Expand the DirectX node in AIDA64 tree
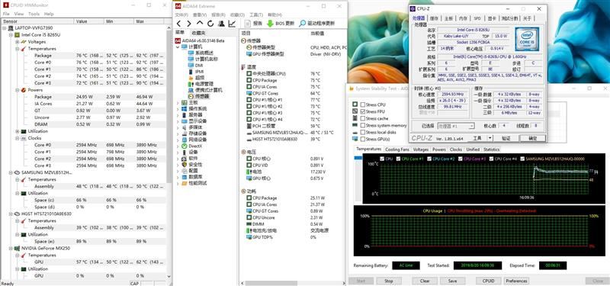610x286 pixels. point(178,146)
